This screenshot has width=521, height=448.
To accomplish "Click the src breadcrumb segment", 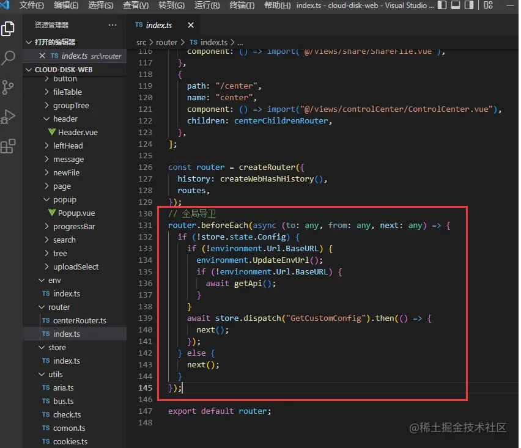I will point(141,43).
